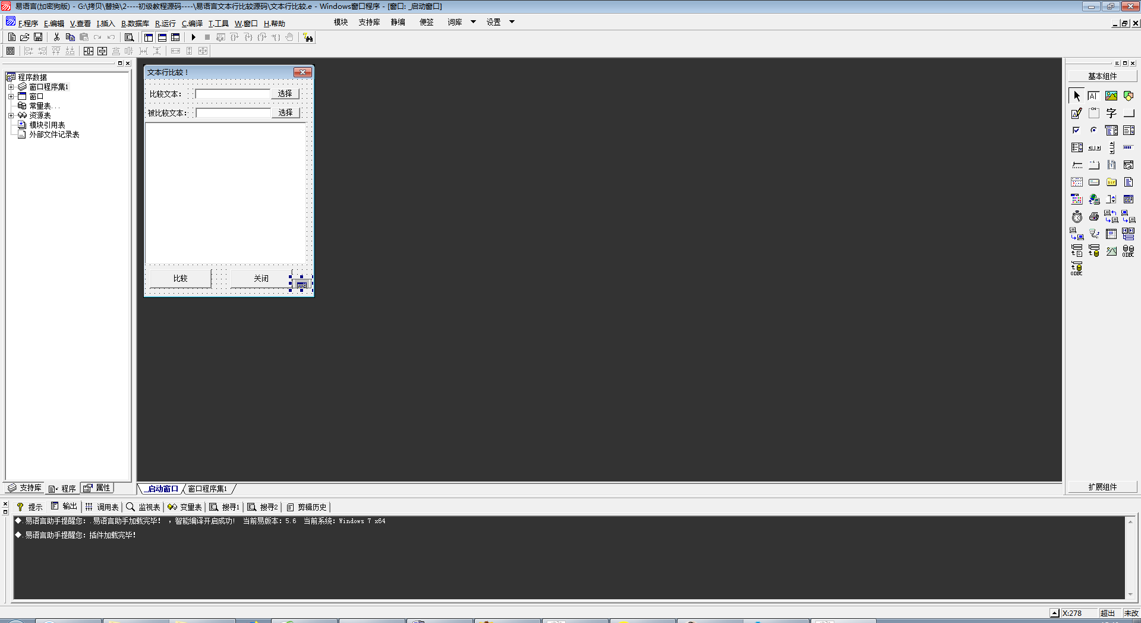
Task: Click the New file toolbar icon
Action: (x=12, y=37)
